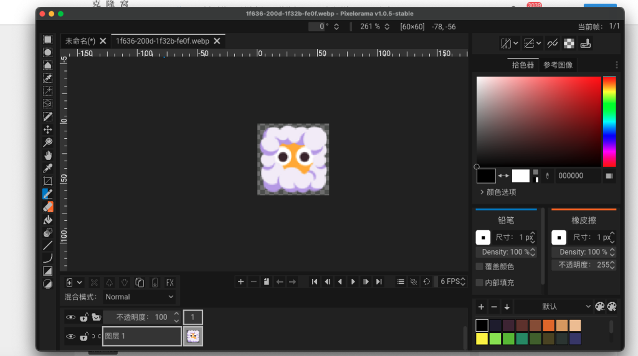This screenshot has height=356, width=638.
Task: Select the Shading tool
Action: pyautogui.click(x=47, y=232)
